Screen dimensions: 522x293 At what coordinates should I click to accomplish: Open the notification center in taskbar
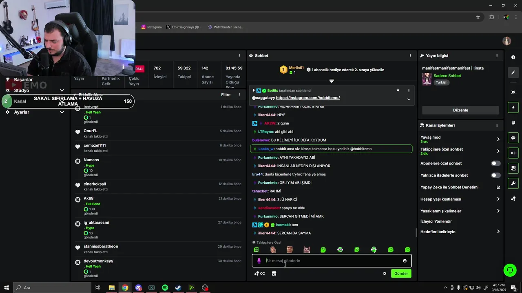[x=513, y=288]
